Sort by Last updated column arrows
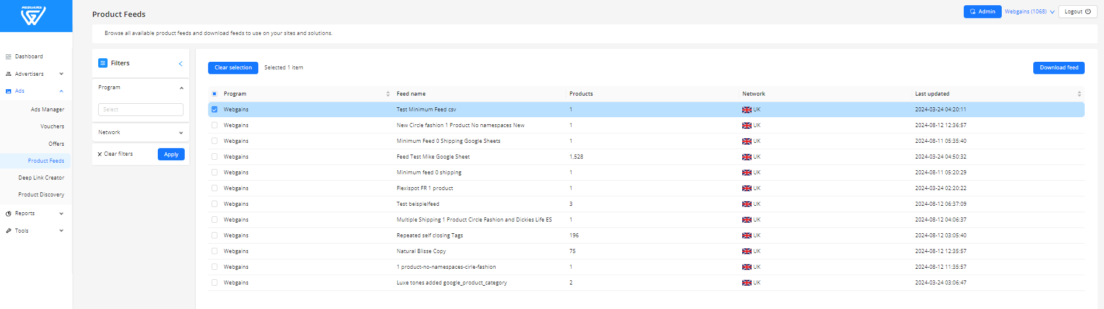The image size is (1104, 309). 1079,94
